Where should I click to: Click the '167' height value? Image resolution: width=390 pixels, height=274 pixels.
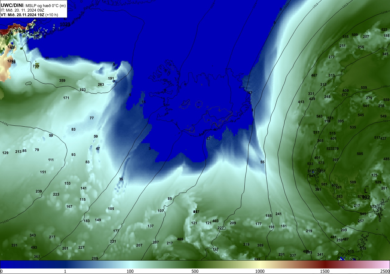69,207
